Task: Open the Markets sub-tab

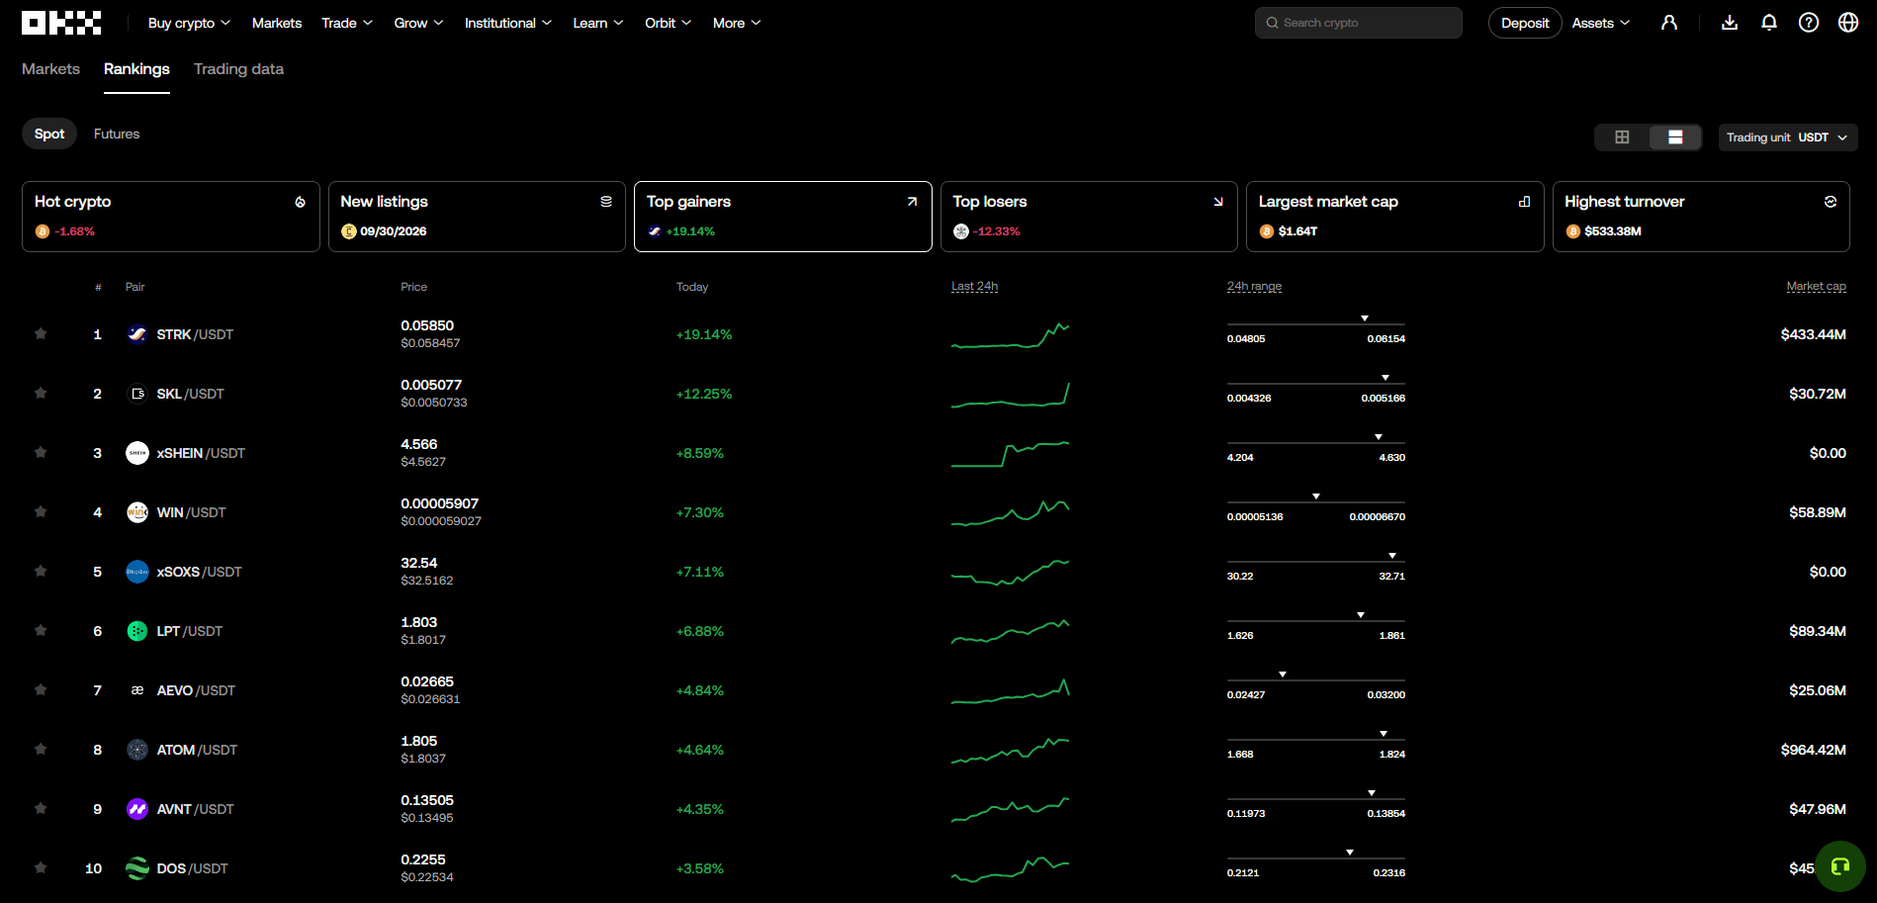Action: (50, 69)
